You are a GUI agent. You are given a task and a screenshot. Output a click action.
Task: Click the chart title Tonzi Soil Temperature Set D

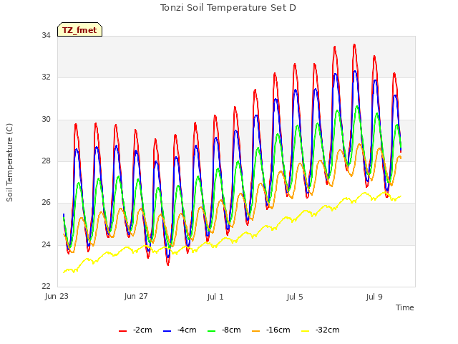(228, 7)
